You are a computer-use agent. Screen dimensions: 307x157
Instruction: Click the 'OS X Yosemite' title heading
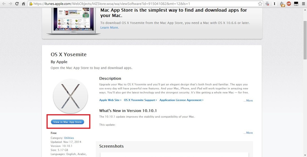(69, 55)
